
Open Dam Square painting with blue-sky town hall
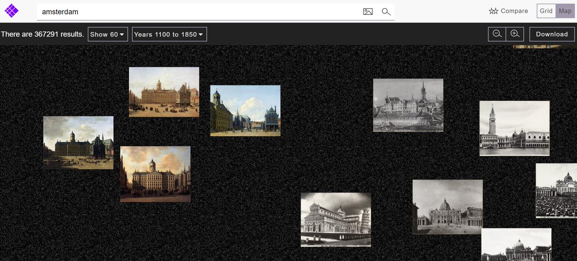tap(245, 111)
